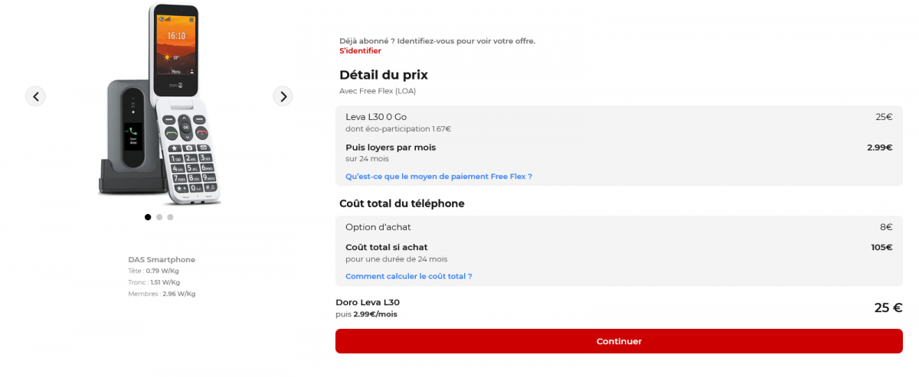Click the 'DAS Smartphone' label

(162, 259)
